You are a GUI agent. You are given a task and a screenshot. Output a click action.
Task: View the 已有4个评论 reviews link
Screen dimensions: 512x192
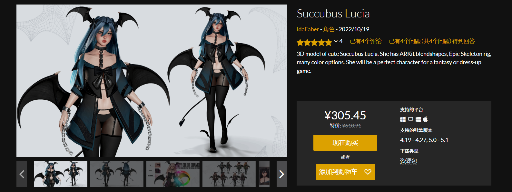pyautogui.click(x=366, y=41)
